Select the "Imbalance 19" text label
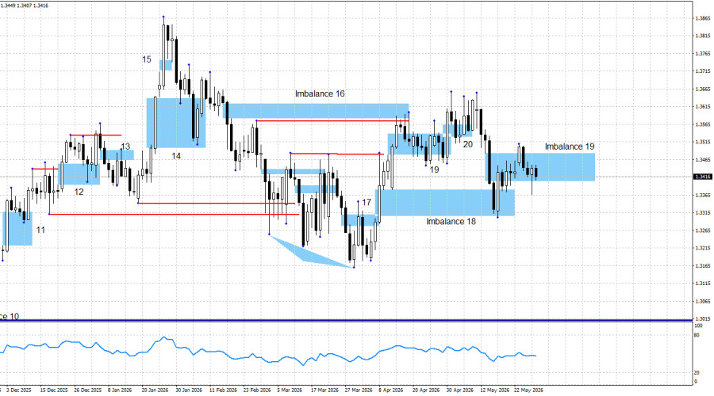Screen dimensions: 714x396 click(570, 147)
